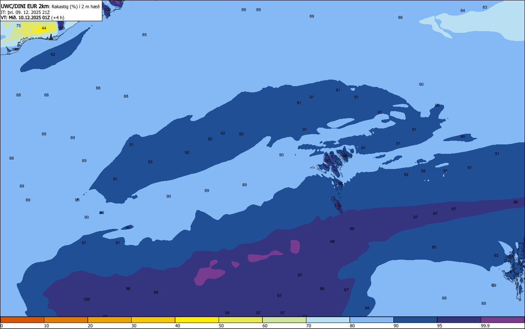This screenshot has width=525, height=329.
Task: Click the legend tick label '50'
Action: coord(221,326)
